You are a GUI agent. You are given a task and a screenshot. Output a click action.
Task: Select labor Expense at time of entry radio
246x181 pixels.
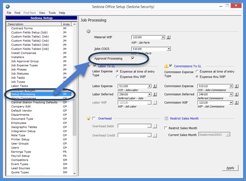tap(117, 71)
